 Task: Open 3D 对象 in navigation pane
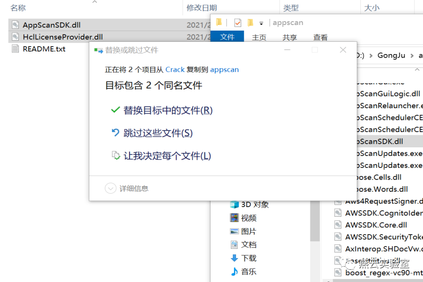point(255,204)
